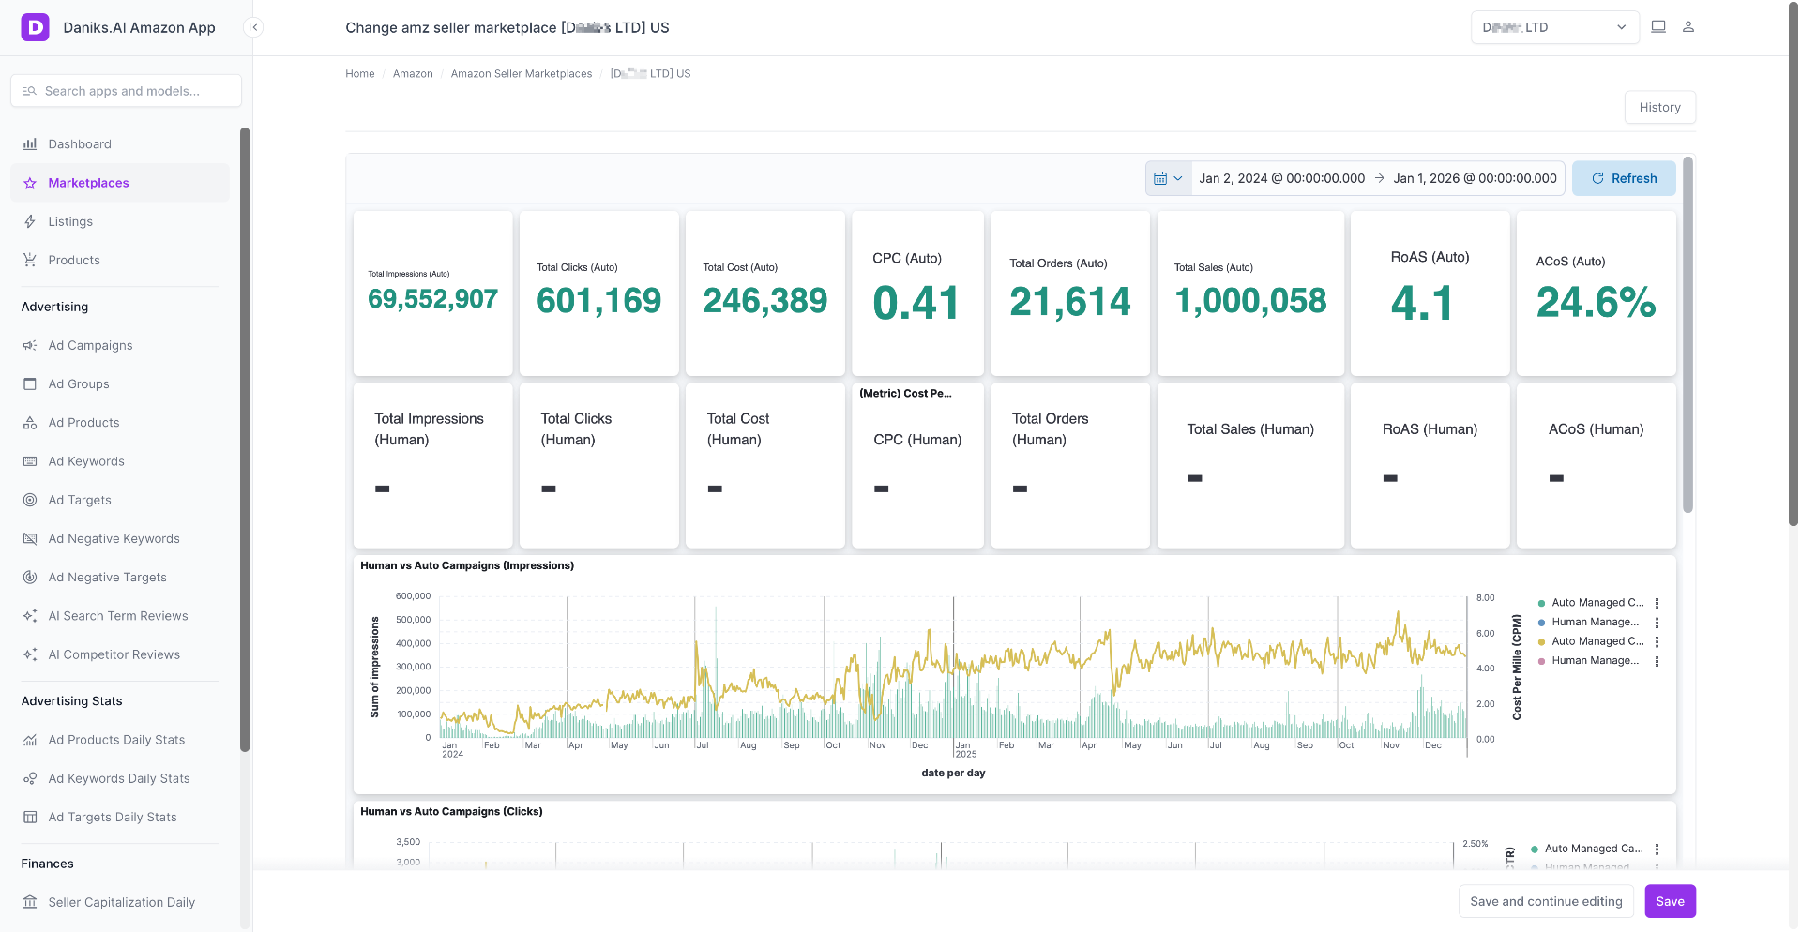The height and width of the screenshot is (932, 1801).
Task: Click the RoAS (Auto) value 4.1
Action: pyautogui.click(x=1422, y=304)
